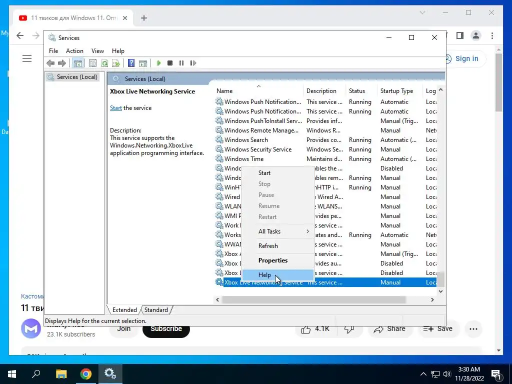The image size is (512, 384).
Task: Click the Back arrow in Services toolbar
Action: 50,63
